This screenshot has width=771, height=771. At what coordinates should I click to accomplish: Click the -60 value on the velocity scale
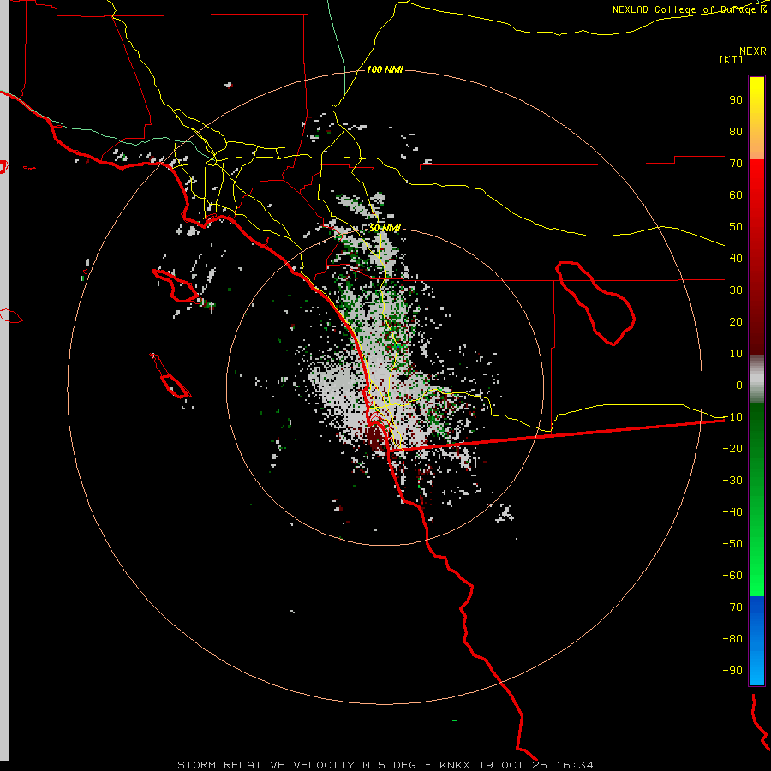[x=732, y=576]
